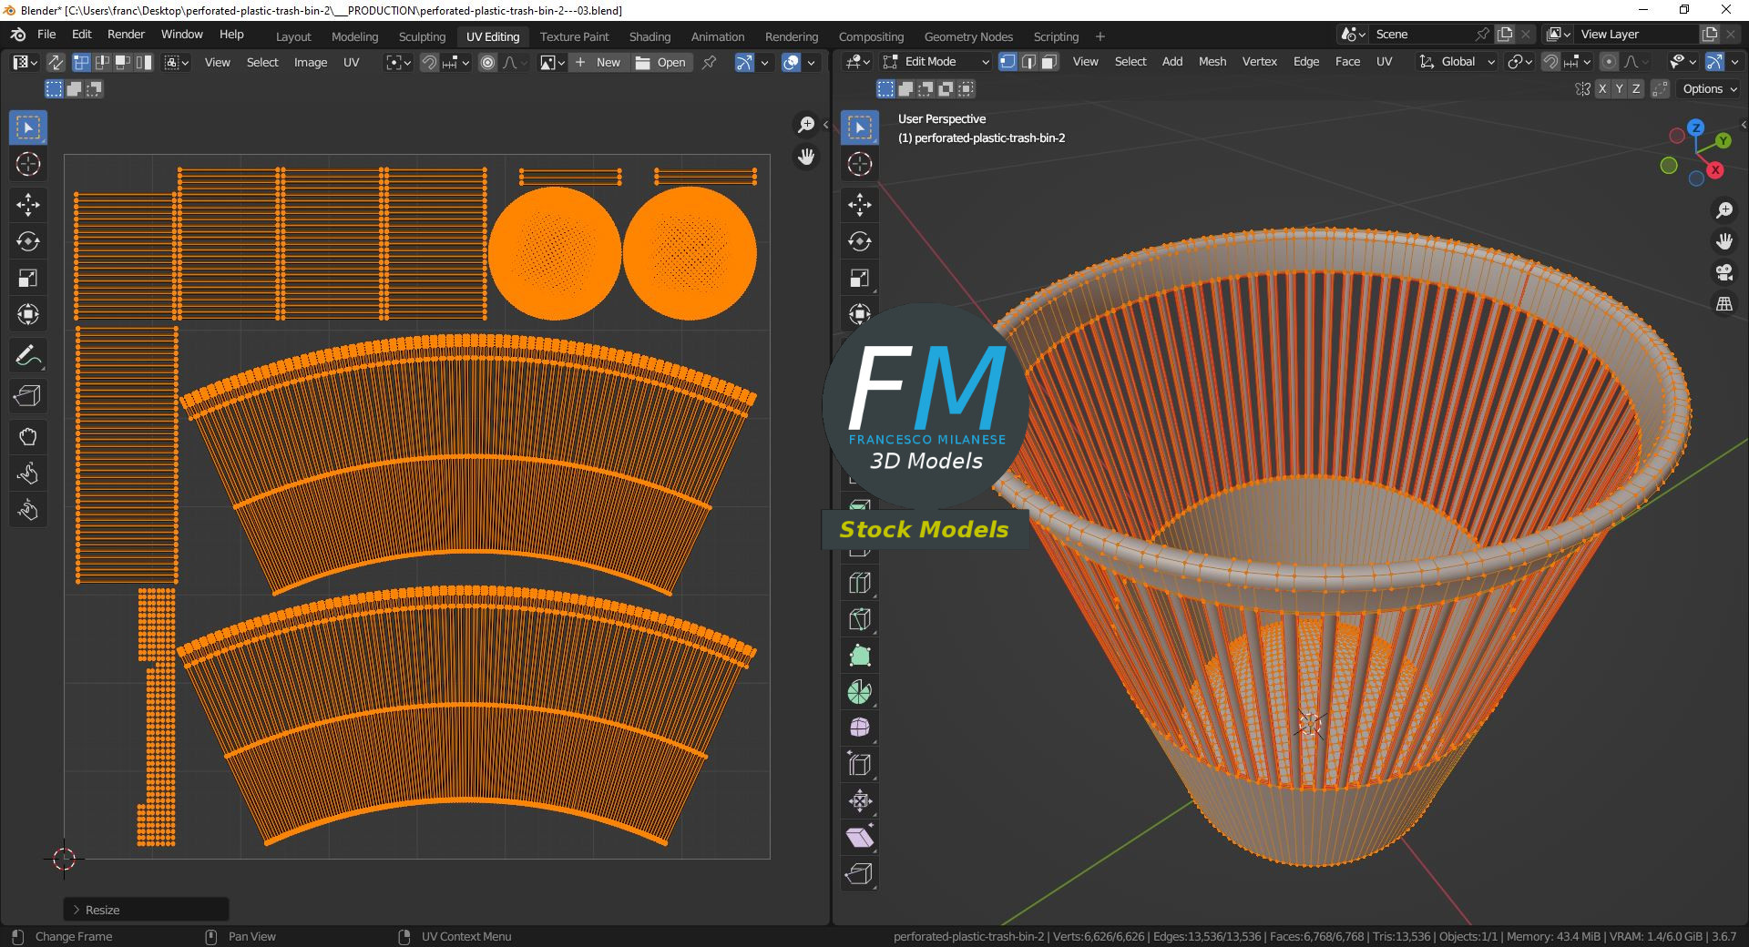Toggle snapping in 3D viewport header

click(1550, 62)
